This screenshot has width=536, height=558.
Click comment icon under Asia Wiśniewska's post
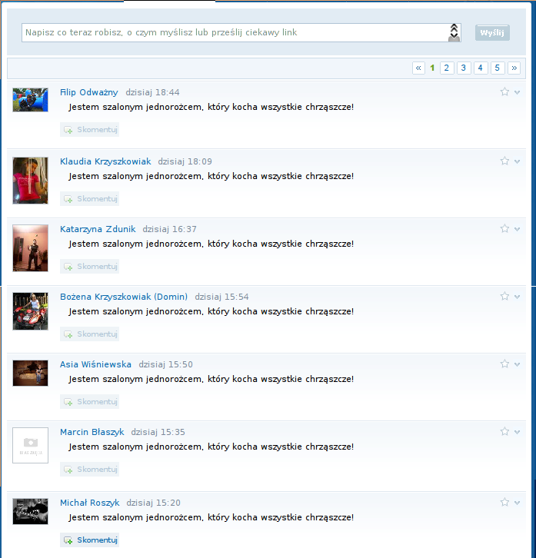point(68,402)
